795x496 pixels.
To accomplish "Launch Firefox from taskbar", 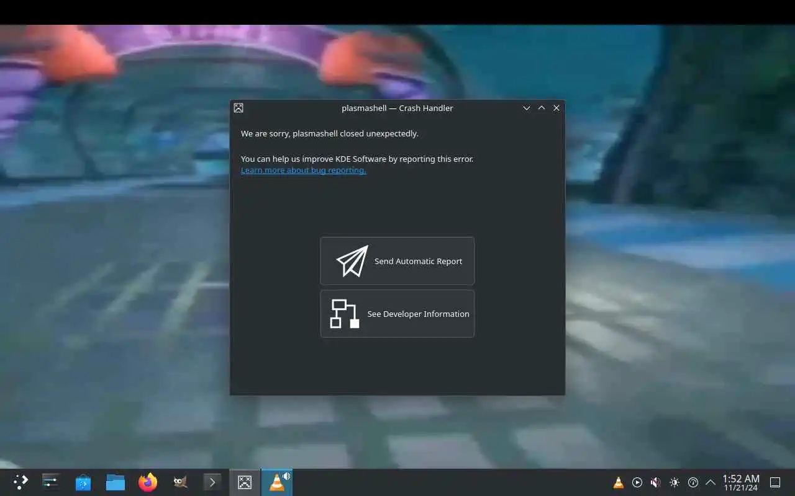I will click(148, 482).
